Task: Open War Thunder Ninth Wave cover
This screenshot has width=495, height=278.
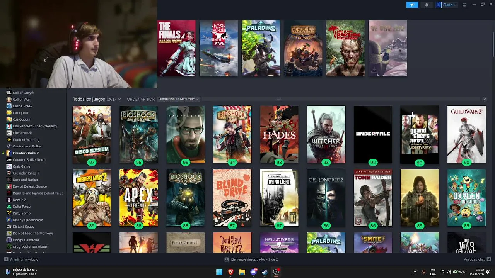Action: [218, 48]
